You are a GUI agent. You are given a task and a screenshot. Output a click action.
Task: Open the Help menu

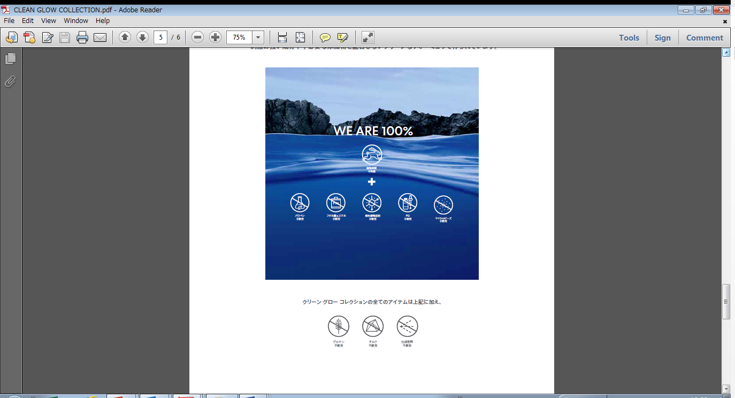pos(103,21)
